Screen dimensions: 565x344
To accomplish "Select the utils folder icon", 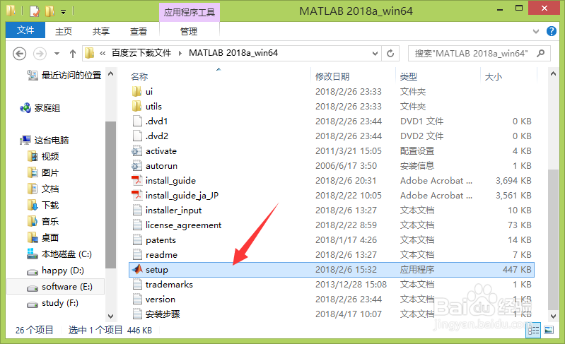I will 136,106.
